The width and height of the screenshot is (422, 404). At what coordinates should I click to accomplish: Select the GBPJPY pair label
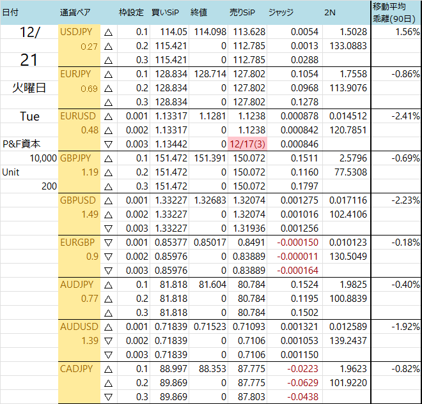[x=75, y=158]
